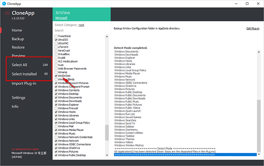The image size is (264, 166).
Task: Click the Edit Plug-in link
Action: coord(252,28)
